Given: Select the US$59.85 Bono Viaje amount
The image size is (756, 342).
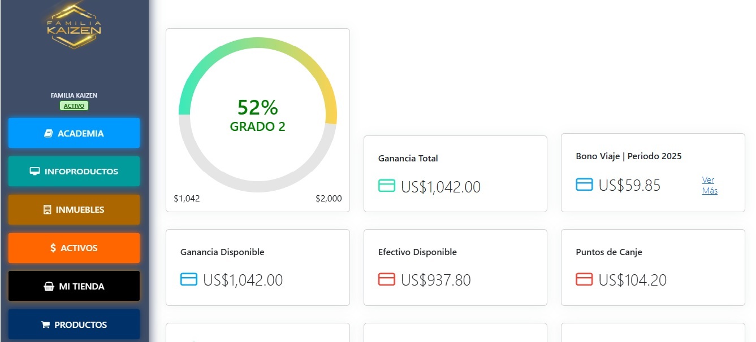Looking at the screenshot, I should coord(629,186).
